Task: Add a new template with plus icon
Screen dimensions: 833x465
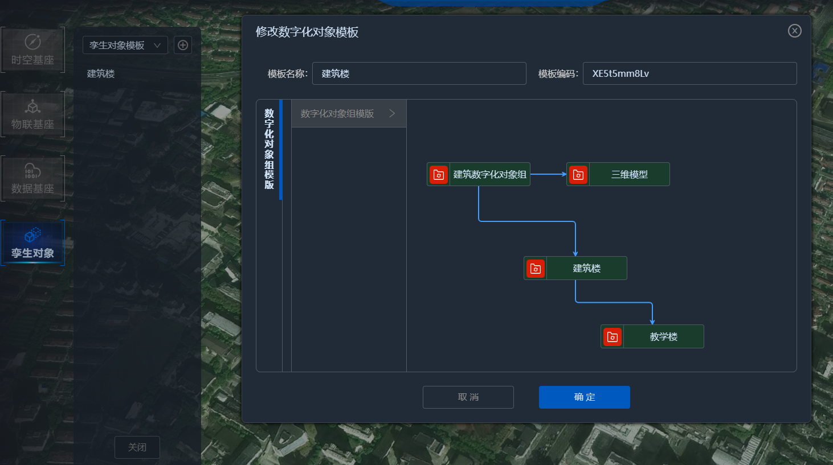Action: pos(183,45)
